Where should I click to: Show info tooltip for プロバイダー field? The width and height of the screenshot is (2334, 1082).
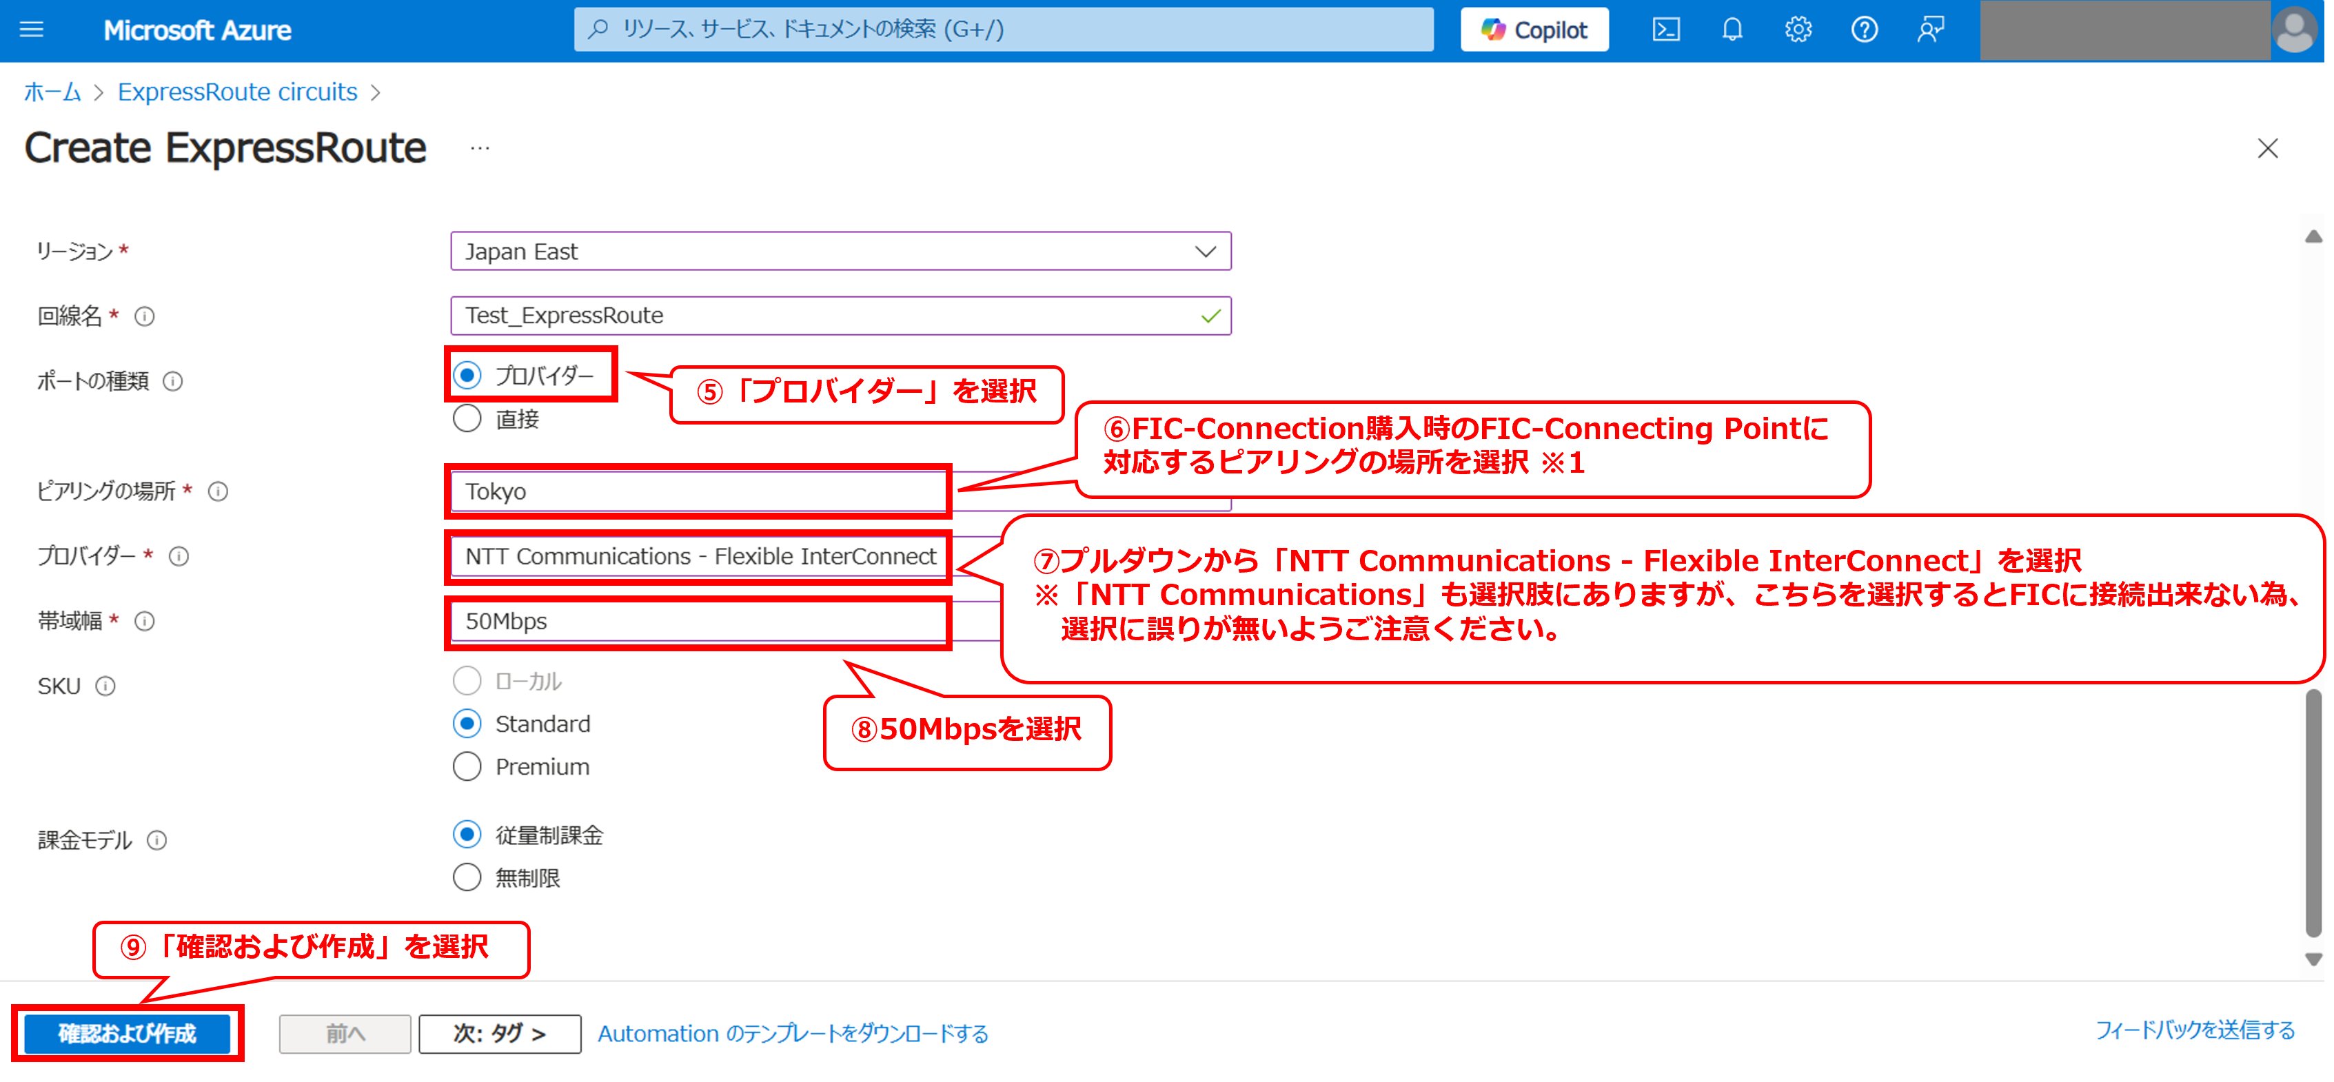(x=179, y=556)
